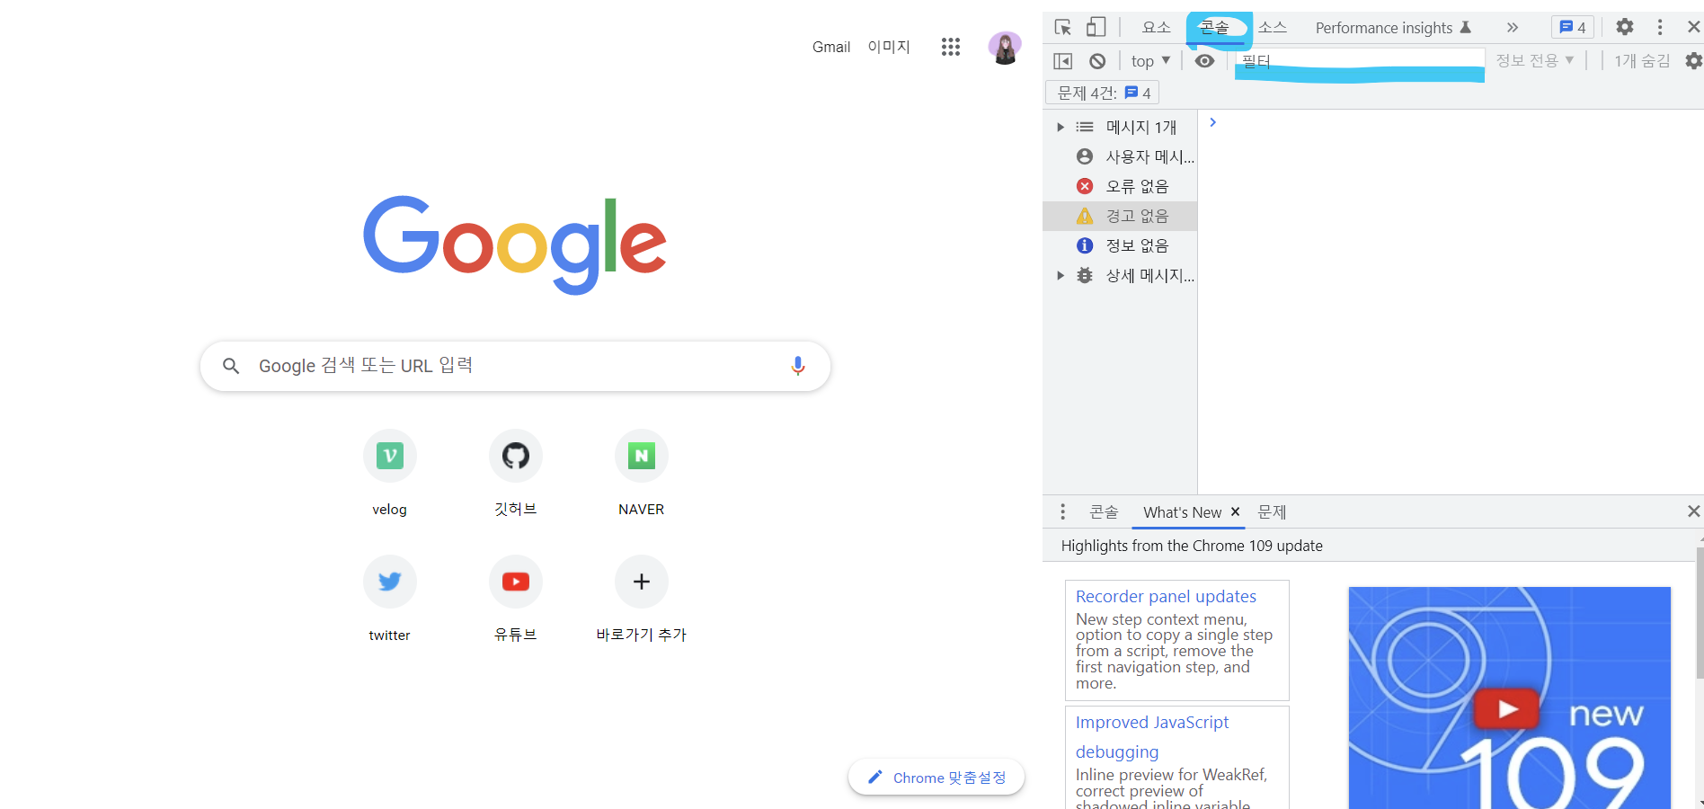
Task: Open the top JavaScript context dropdown
Action: click(x=1150, y=61)
